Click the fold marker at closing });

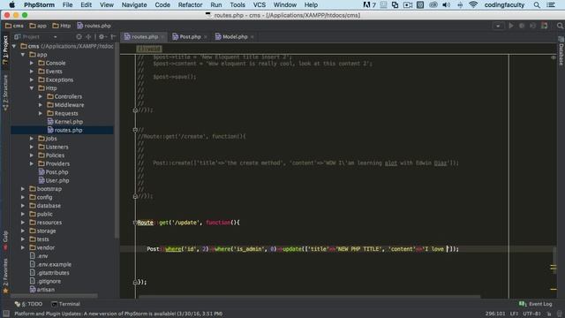[x=135, y=282]
